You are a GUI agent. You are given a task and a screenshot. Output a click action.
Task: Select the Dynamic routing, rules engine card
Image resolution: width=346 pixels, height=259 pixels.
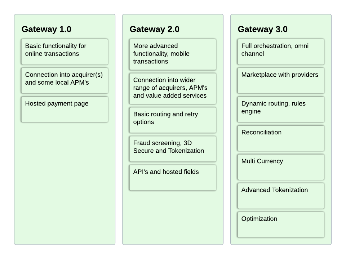[x=281, y=110]
